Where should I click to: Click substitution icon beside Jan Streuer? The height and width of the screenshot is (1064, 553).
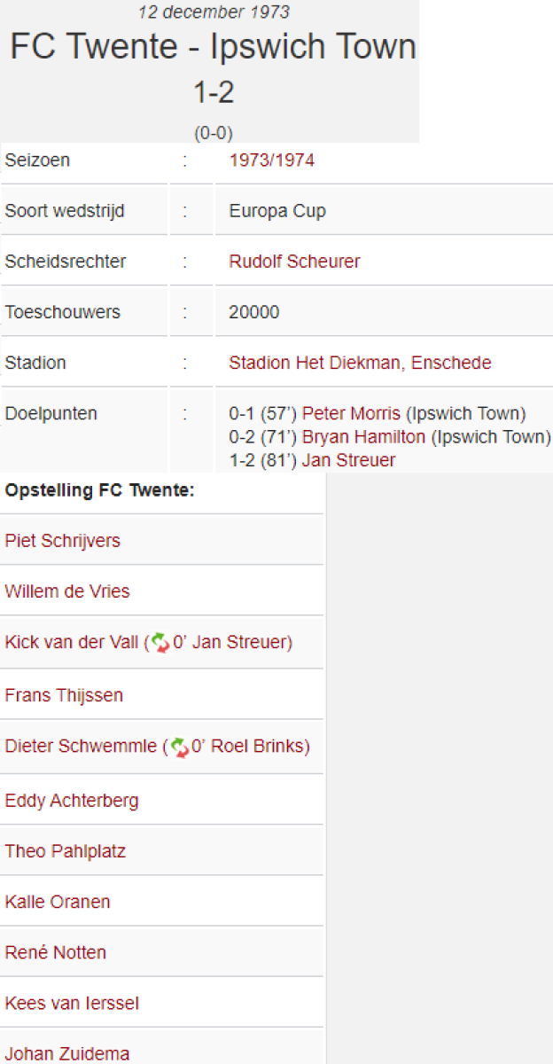(x=160, y=642)
